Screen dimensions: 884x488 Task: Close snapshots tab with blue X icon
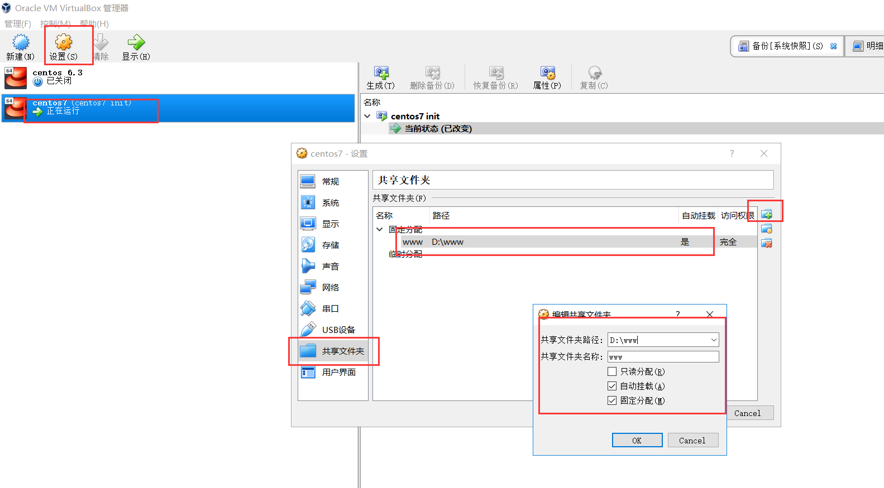point(834,46)
